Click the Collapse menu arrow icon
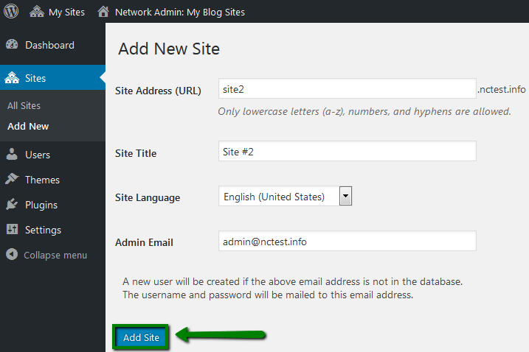Screen dimensions: 529x352 tap(12, 254)
